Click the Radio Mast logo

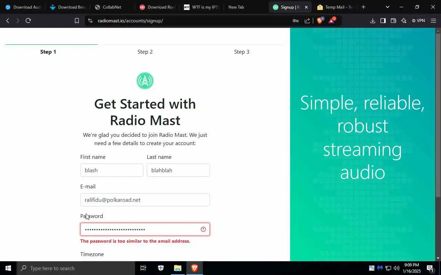(x=145, y=81)
